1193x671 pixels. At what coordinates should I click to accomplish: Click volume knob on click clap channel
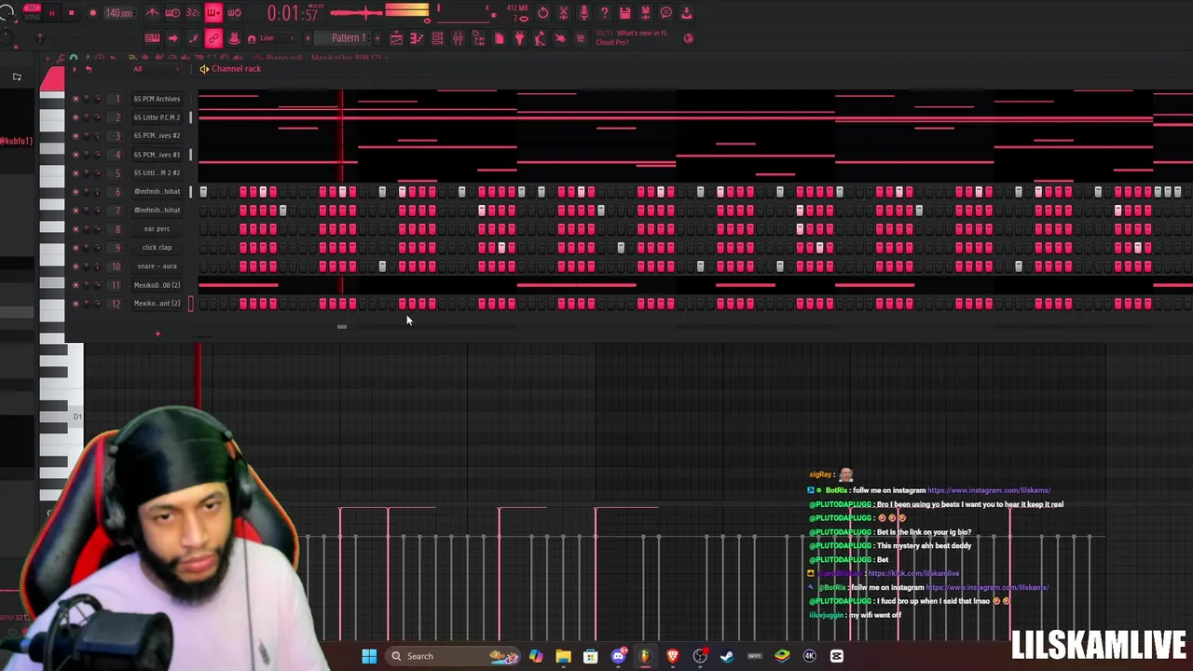pos(97,248)
